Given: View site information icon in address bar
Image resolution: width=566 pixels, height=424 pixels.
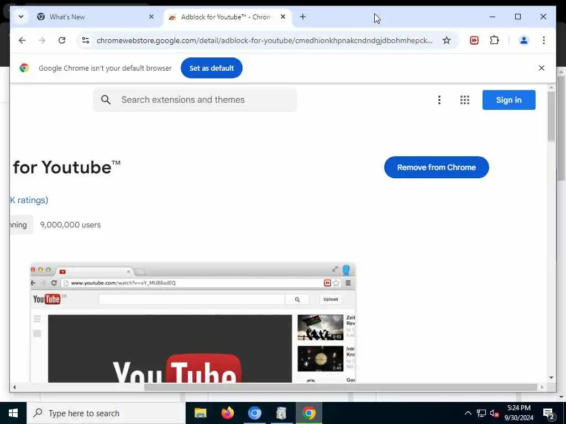Looking at the screenshot, I should tap(86, 40).
